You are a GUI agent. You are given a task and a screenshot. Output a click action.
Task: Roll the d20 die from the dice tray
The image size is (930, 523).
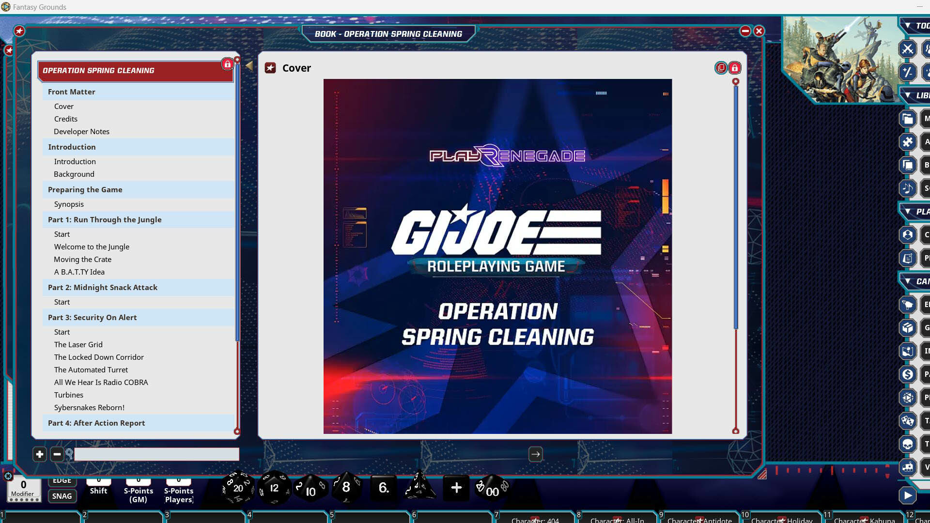237,488
